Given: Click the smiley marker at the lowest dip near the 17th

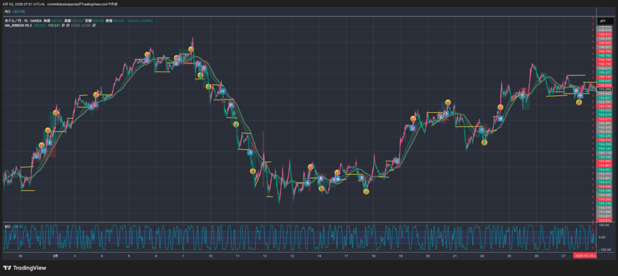Looking at the screenshot, I should (366, 191).
